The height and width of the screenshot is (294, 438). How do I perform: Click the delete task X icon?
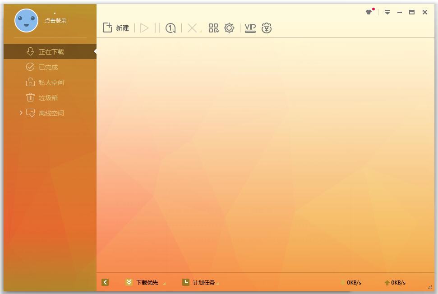[192, 28]
